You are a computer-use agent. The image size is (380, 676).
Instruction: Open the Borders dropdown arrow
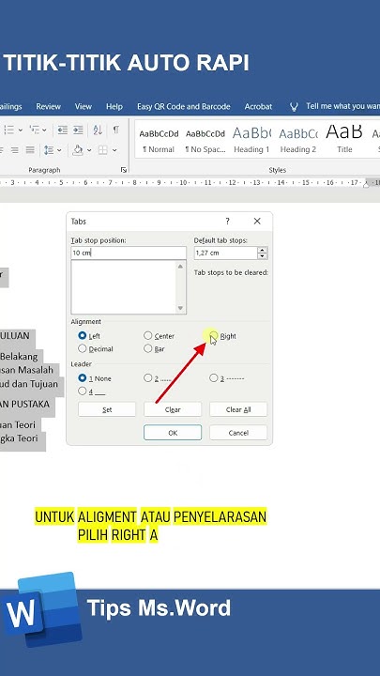click(x=114, y=150)
